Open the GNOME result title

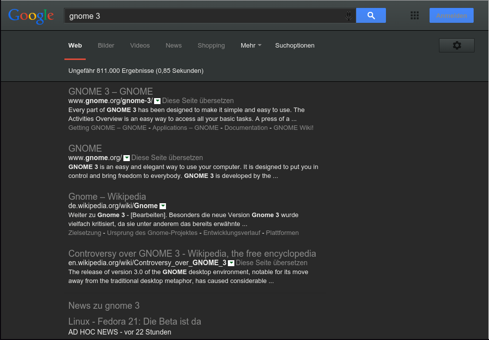pyautogui.click(x=85, y=148)
